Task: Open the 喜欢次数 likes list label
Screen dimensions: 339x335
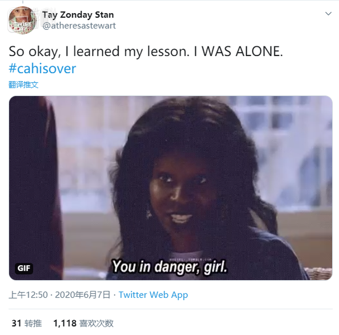Action: click(x=96, y=323)
